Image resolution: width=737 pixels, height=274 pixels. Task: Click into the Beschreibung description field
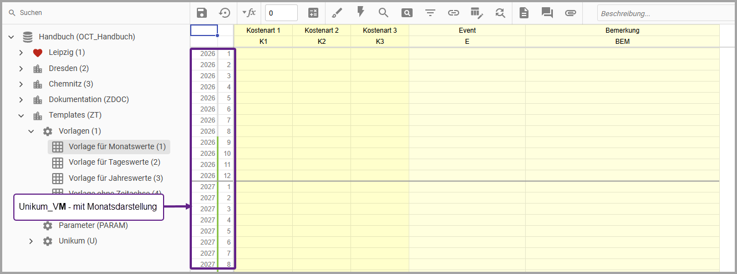click(667, 13)
